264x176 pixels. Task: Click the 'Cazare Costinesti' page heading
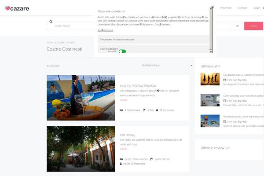[64, 49]
